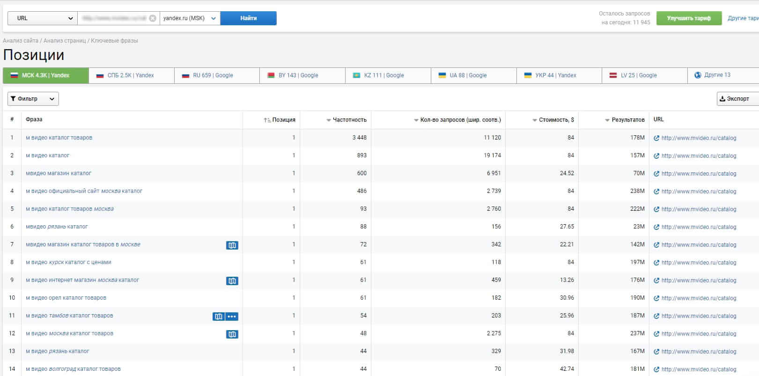Image resolution: width=759 pixels, height=376 pixels.
Task: Click external link icon beside the row 6 URL
Action: click(656, 227)
